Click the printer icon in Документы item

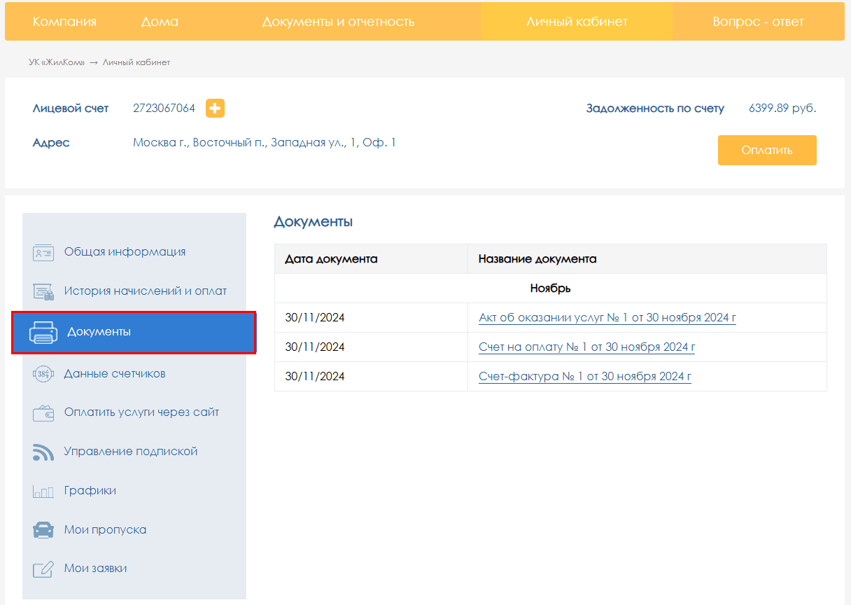(x=43, y=332)
